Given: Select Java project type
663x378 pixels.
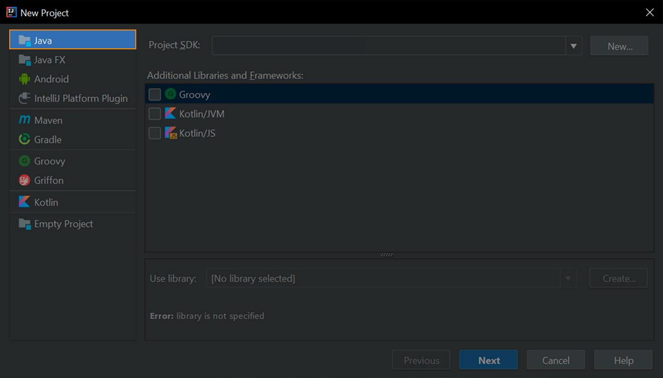Looking at the screenshot, I should pos(72,40).
